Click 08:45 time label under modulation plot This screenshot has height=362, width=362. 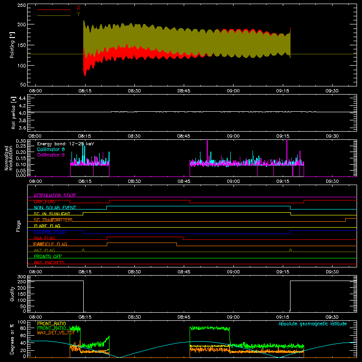click(184, 181)
